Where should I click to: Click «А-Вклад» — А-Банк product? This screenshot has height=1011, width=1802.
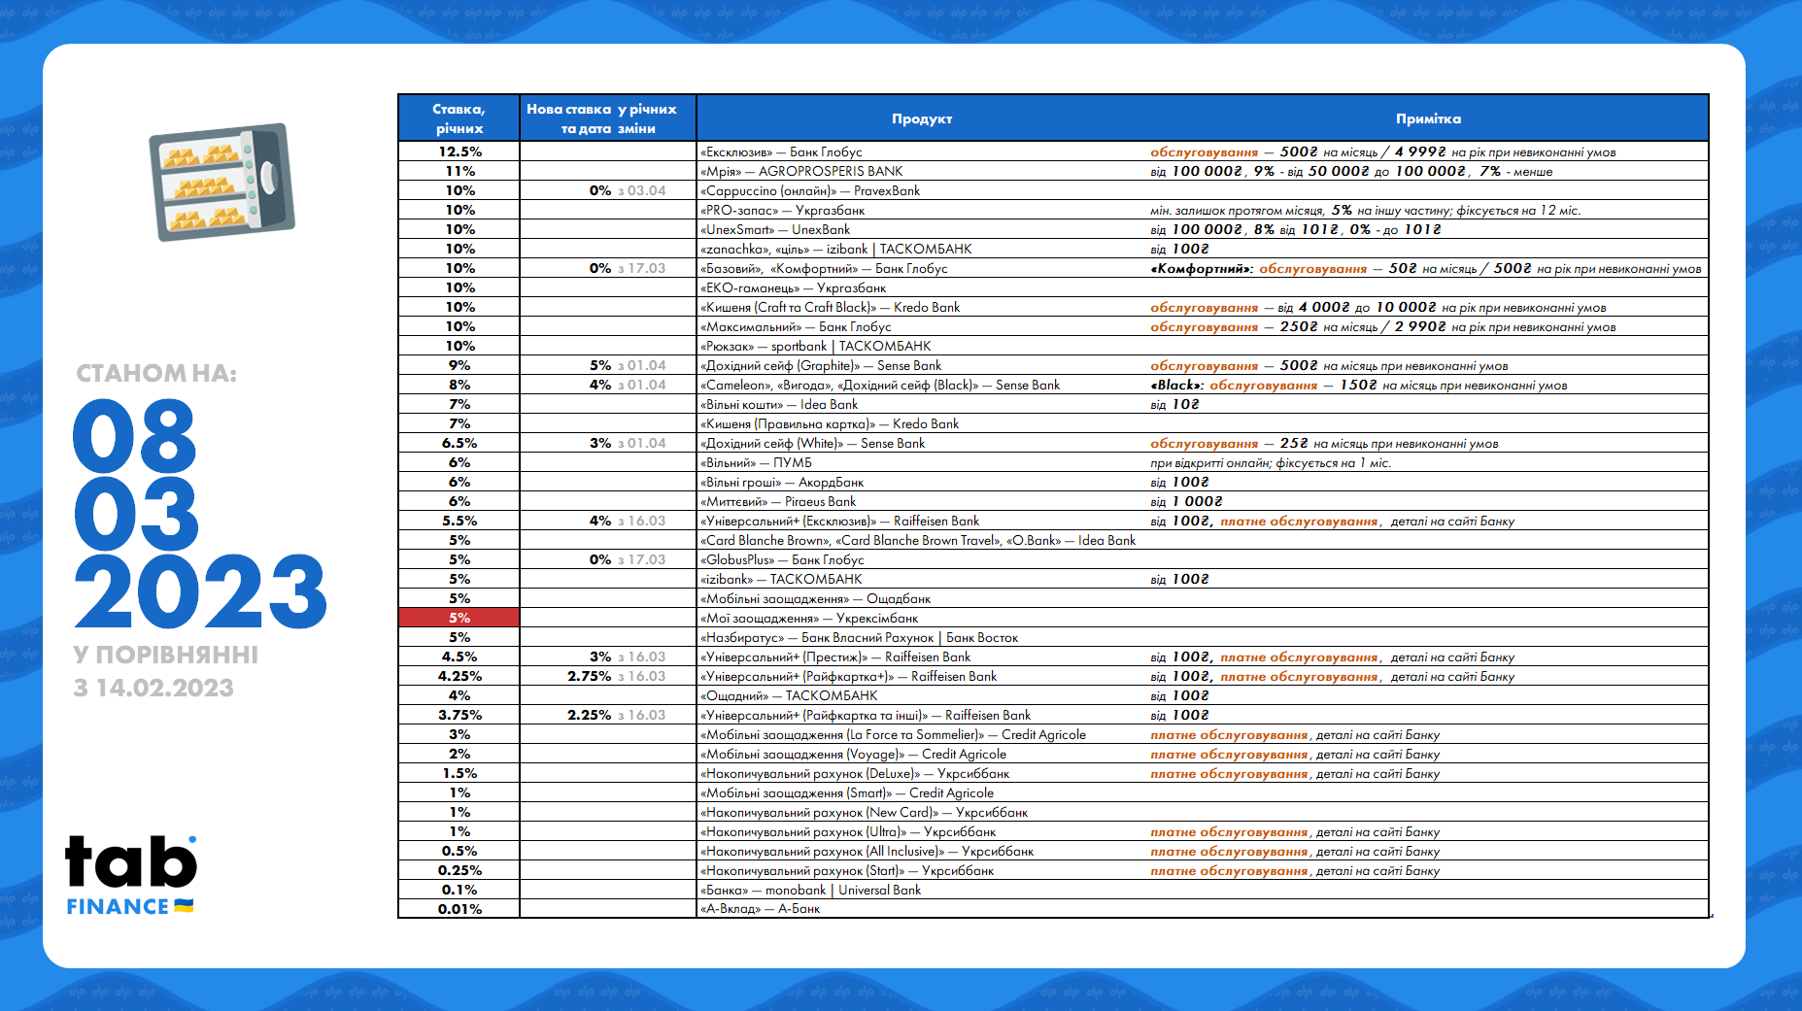pos(760,909)
